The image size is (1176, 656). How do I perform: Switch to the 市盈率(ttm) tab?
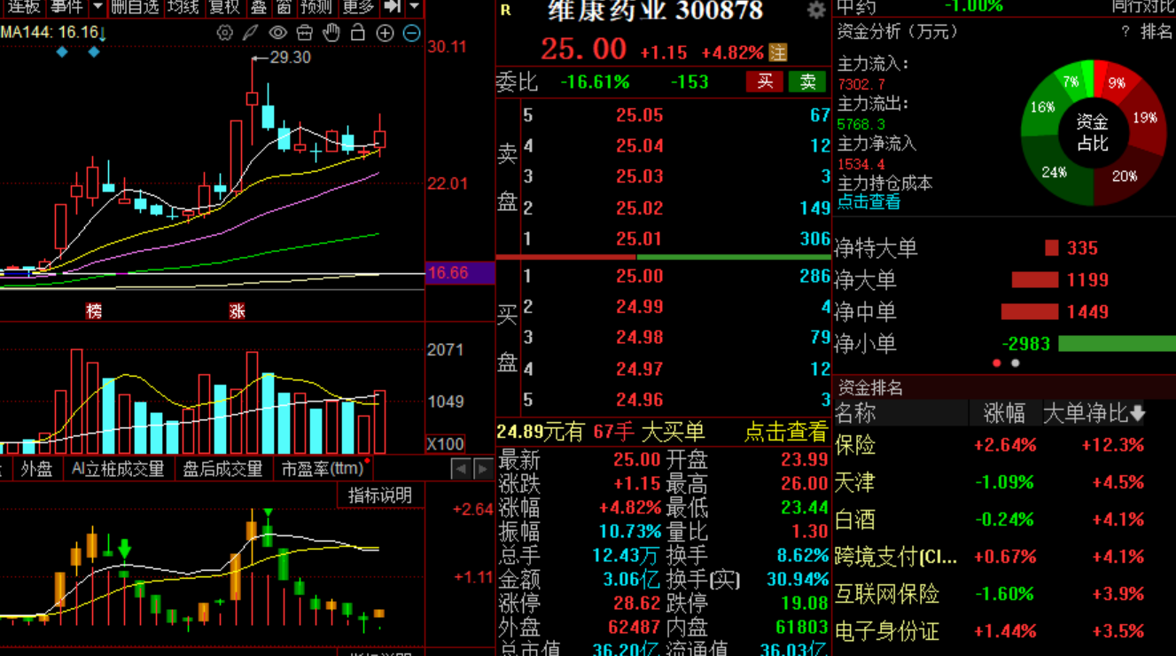coord(323,469)
